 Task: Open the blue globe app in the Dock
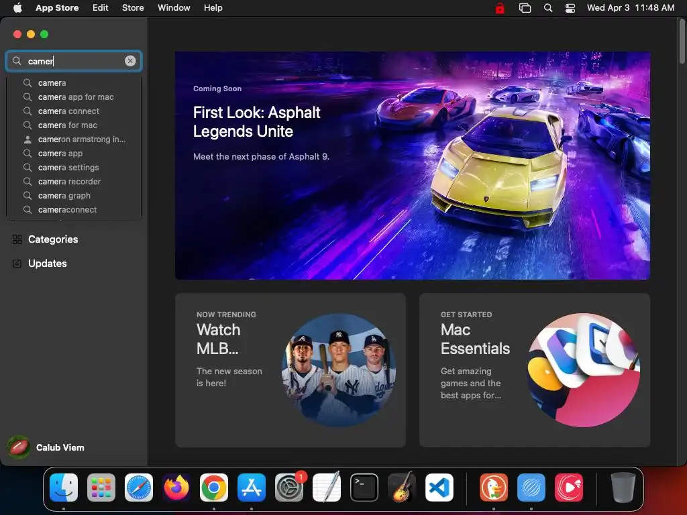coord(531,488)
